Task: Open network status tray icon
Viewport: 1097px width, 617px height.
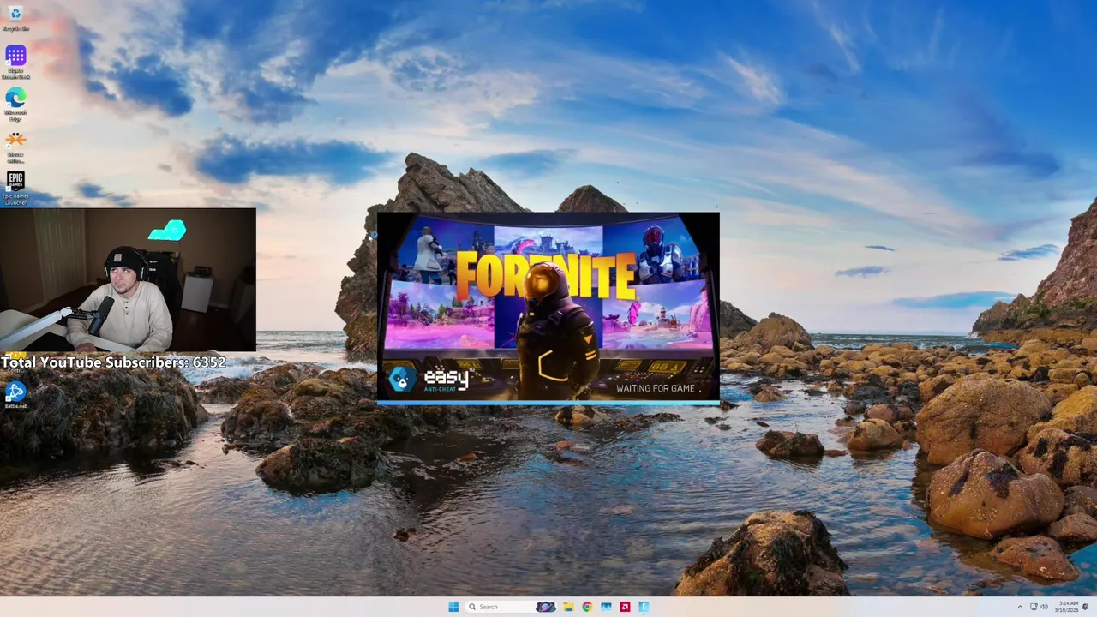Action: [x=1033, y=607]
